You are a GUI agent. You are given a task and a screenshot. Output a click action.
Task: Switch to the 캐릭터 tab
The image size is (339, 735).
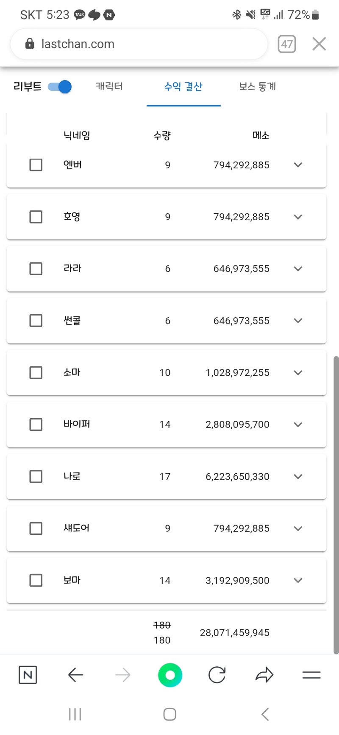(109, 87)
